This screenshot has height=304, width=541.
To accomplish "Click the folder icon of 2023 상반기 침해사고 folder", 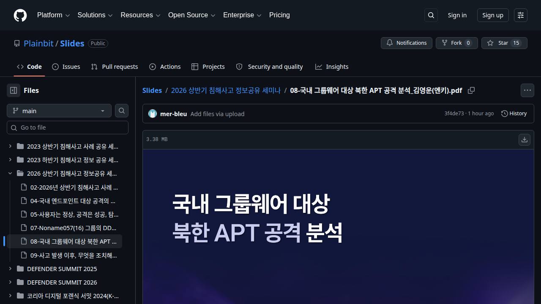I will (20, 146).
